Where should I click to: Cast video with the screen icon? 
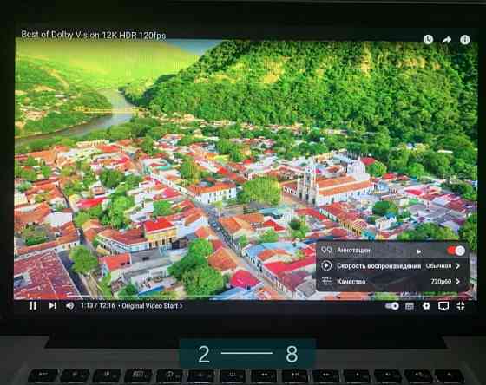(x=443, y=306)
